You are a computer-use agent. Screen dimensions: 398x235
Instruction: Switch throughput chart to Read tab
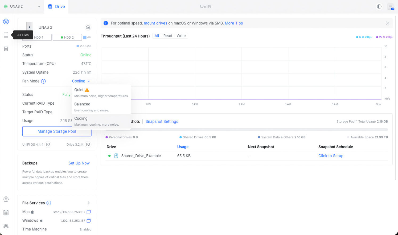click(x=167, y=36)
